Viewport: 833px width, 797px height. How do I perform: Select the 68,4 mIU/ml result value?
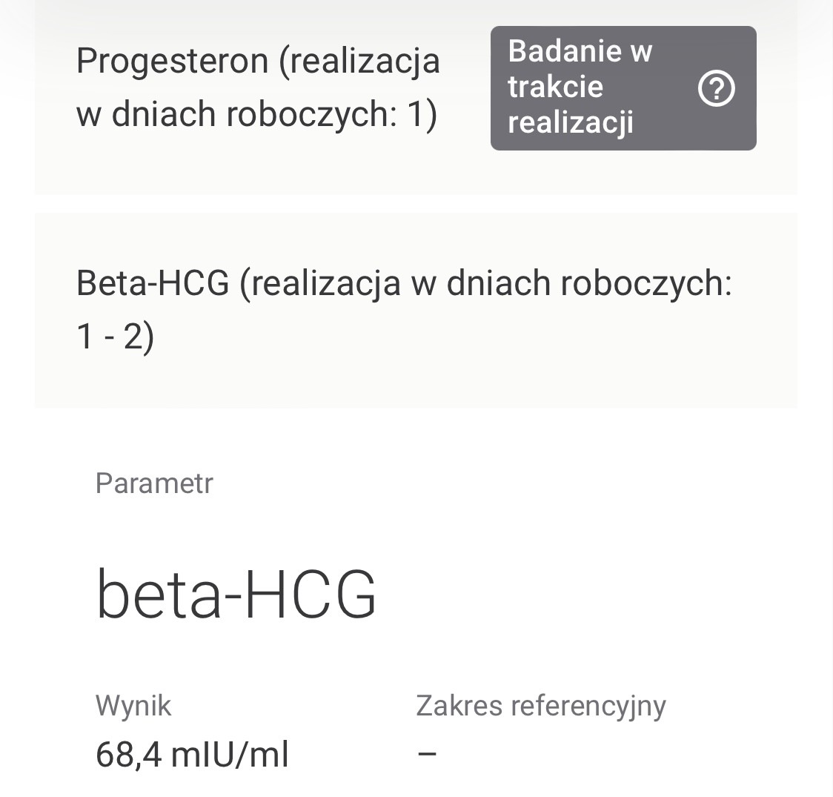click(192, 755)
